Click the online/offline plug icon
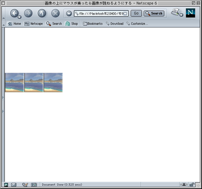The image size is (202, 189). (184, 184)
